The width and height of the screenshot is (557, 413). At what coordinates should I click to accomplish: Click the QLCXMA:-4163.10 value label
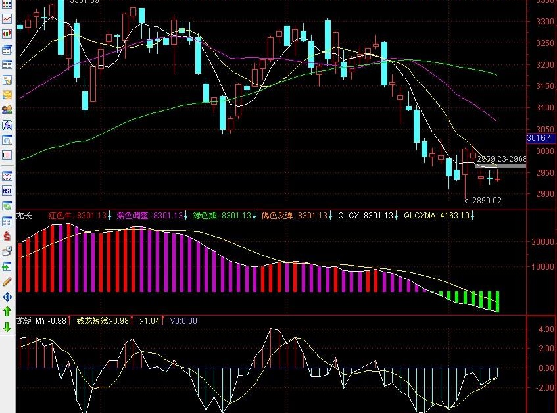437,216
